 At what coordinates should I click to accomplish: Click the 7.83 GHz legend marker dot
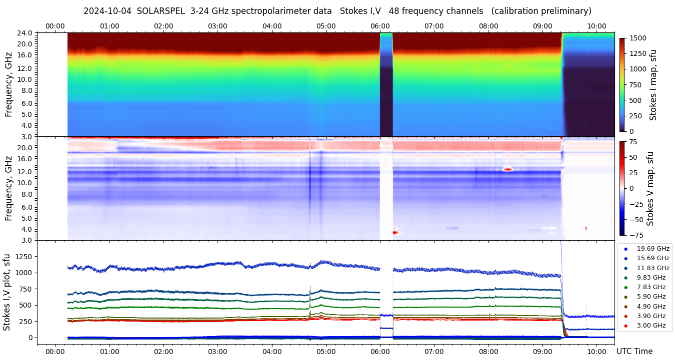click(625, 287)
